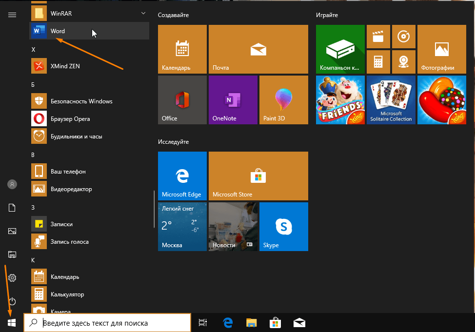Expand the WinRAR folder chevron

143,13
